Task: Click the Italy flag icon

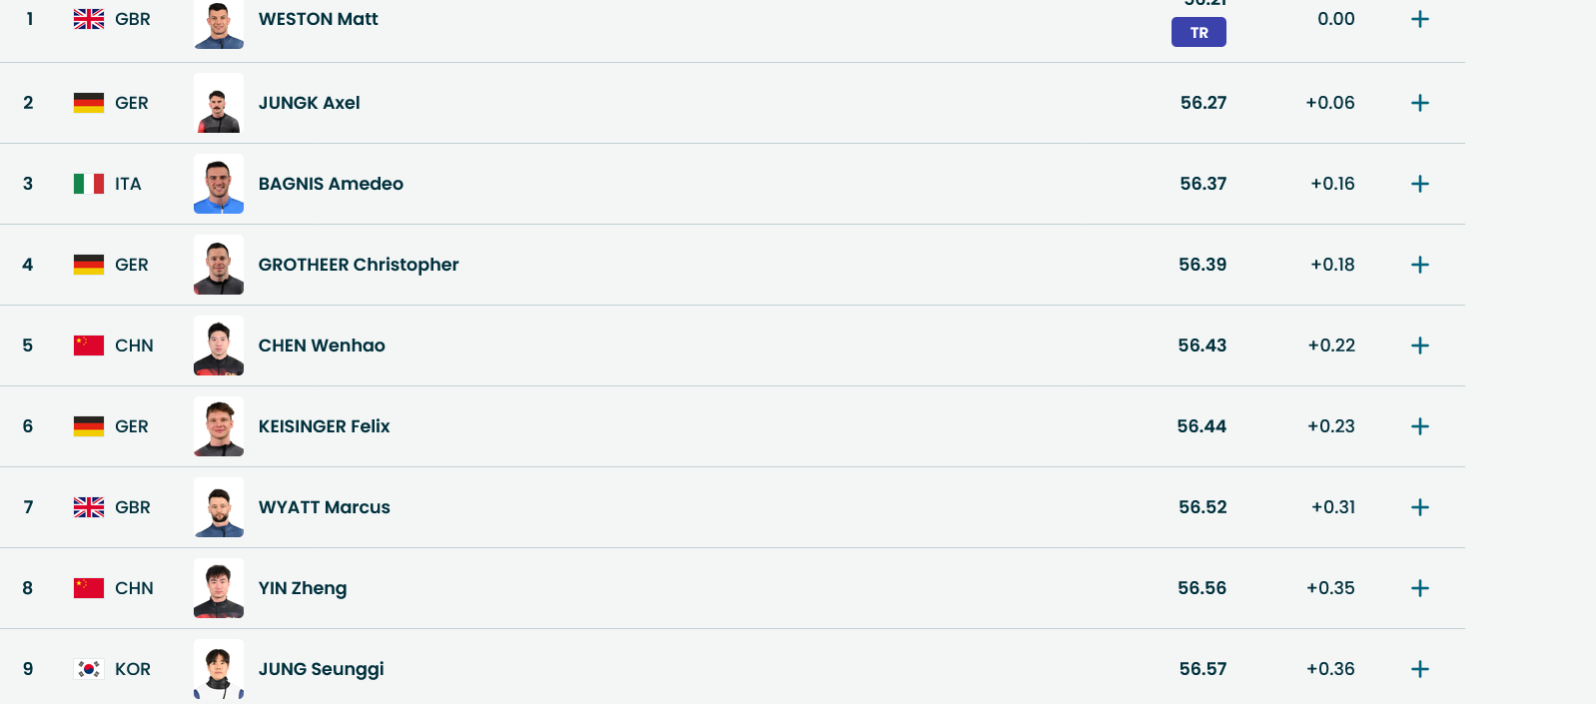Action: (89, 184)
